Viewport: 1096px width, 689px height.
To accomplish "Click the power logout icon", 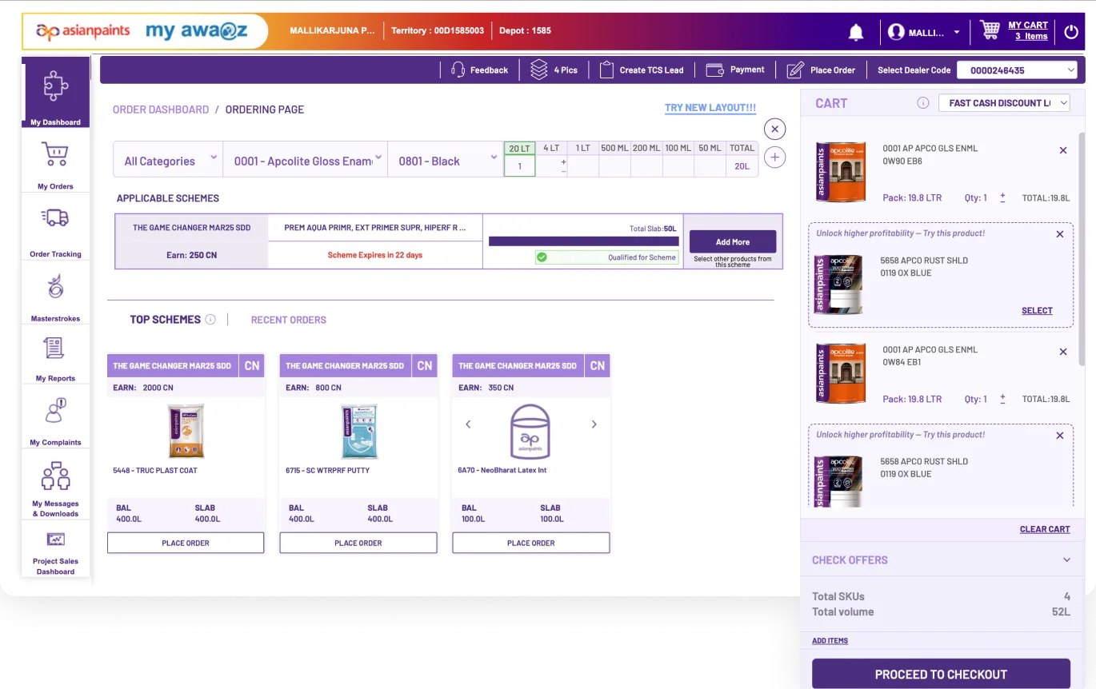I will tap(1071, 33).
